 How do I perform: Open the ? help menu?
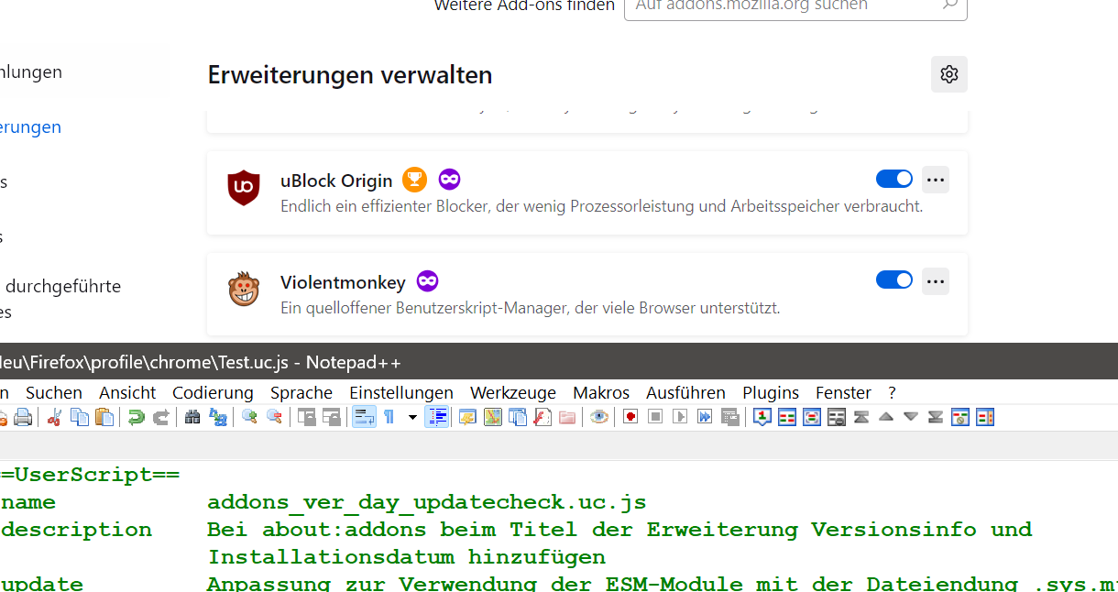pyautogui.click(x=892, y=392)
